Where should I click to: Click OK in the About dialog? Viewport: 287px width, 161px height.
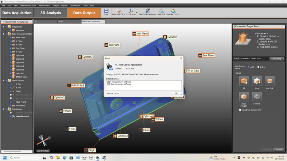tap(176, 93)
